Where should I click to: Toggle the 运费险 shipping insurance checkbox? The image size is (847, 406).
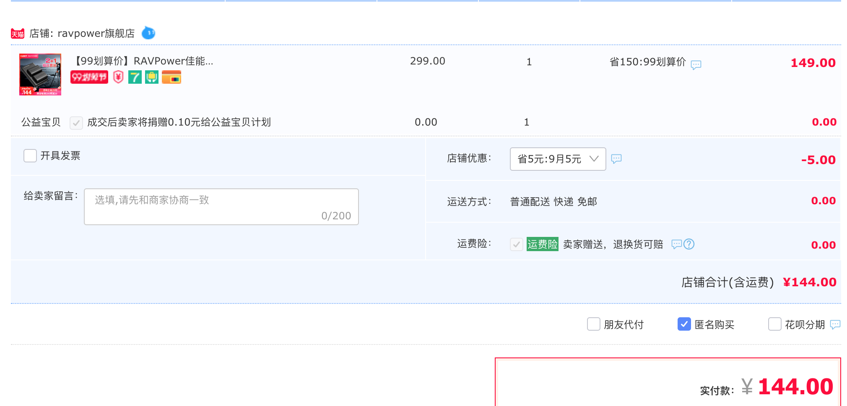[x=517, y=244]
